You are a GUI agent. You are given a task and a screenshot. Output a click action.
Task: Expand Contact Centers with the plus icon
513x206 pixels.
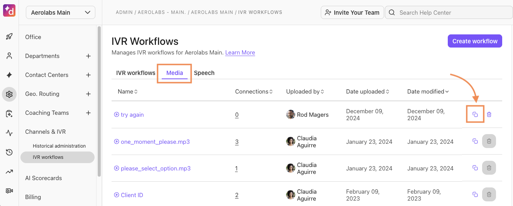(88, 75)
